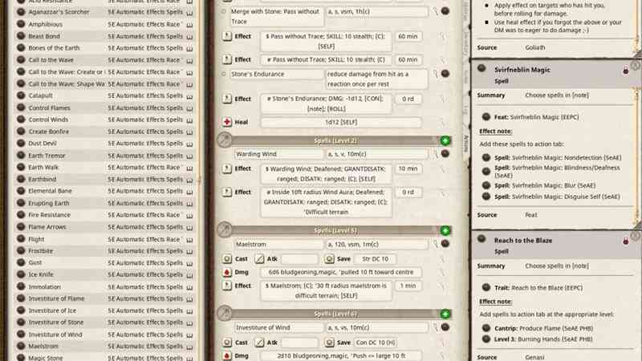Click the Maelstrom Save roll icon
642x361 pixels.
(x=330, y=259)
